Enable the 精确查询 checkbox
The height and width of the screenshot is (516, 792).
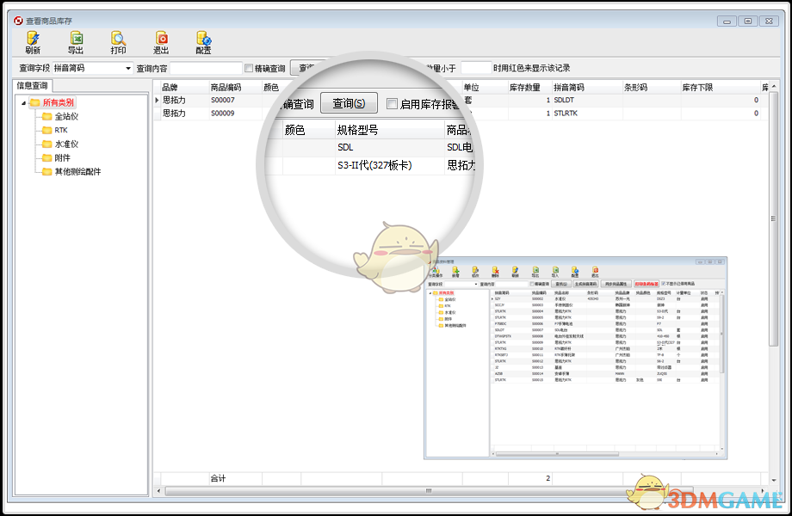click(249, 68)
